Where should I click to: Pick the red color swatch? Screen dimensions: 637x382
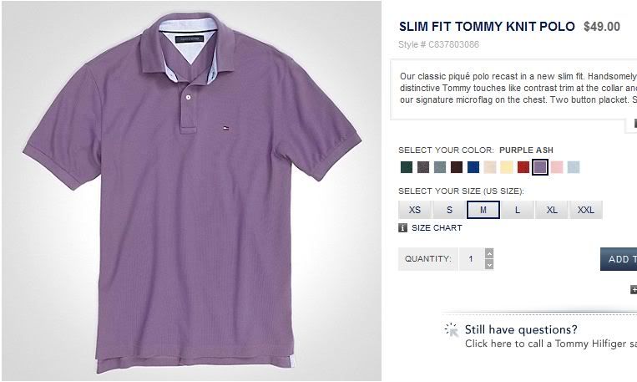523,167
